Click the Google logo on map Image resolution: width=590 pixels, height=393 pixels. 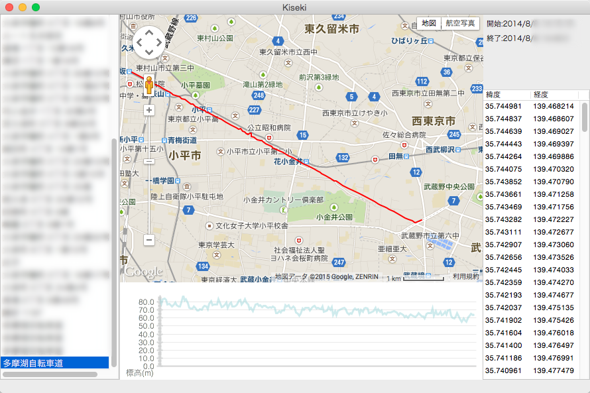143,272
